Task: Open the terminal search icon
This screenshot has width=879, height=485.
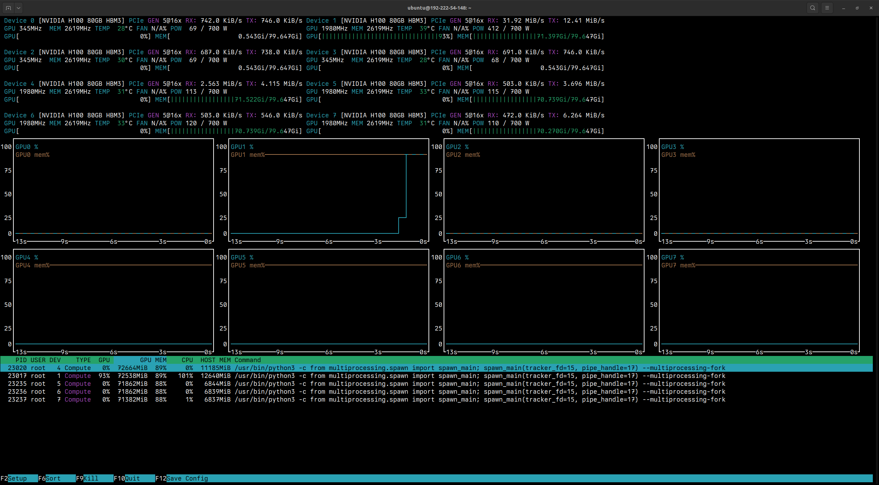Action: coord(813,8)
